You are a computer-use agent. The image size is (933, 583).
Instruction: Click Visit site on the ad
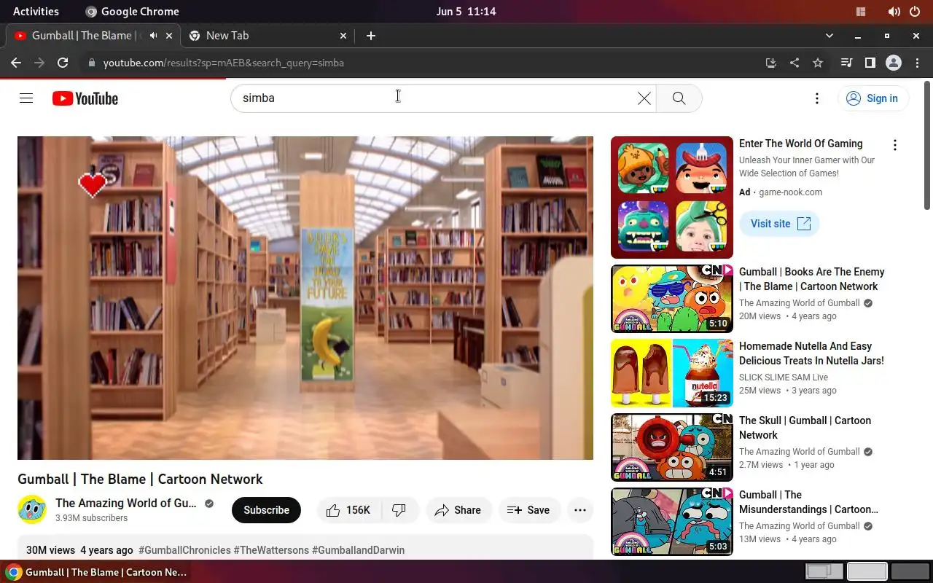[x=779, y=224]
